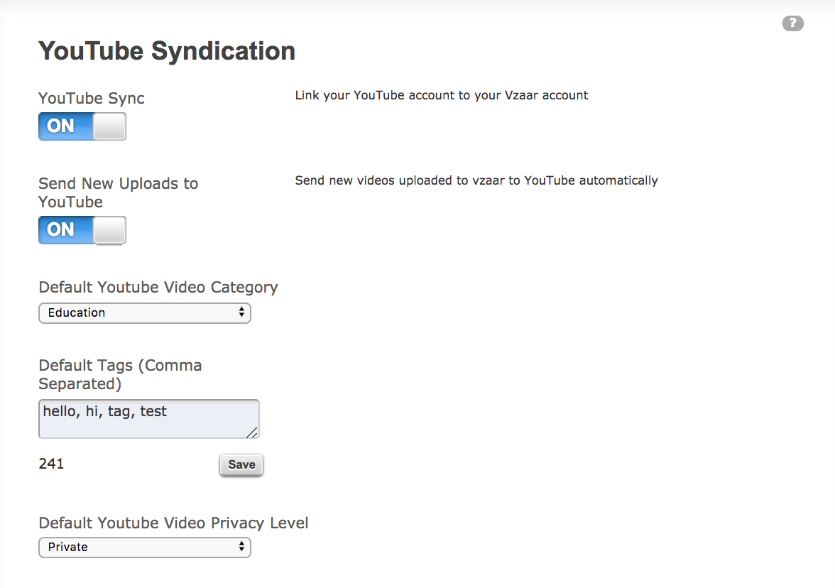Save the default tags
835x588 pixels.
pyautogui.click(x=241, y=465)
